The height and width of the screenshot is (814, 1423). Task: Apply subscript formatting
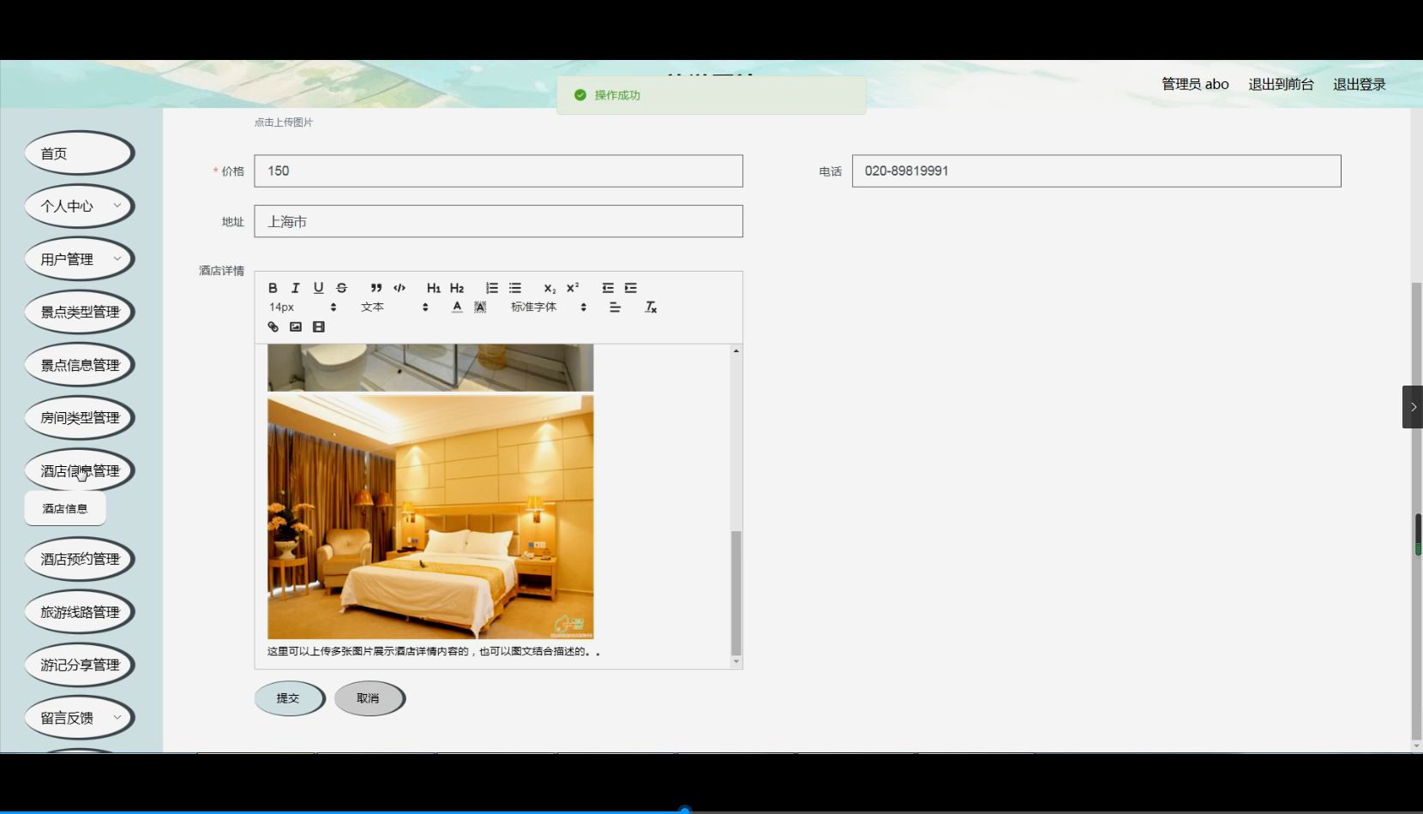[x=549, y=288]
